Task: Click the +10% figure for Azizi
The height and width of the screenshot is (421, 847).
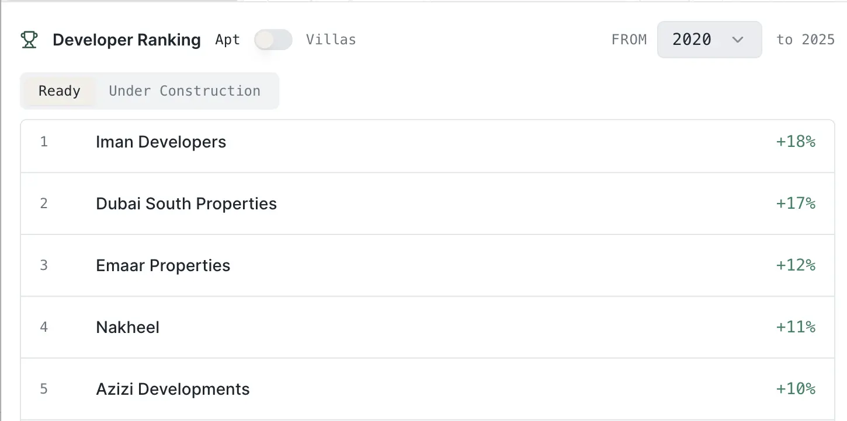Action: 795,389
